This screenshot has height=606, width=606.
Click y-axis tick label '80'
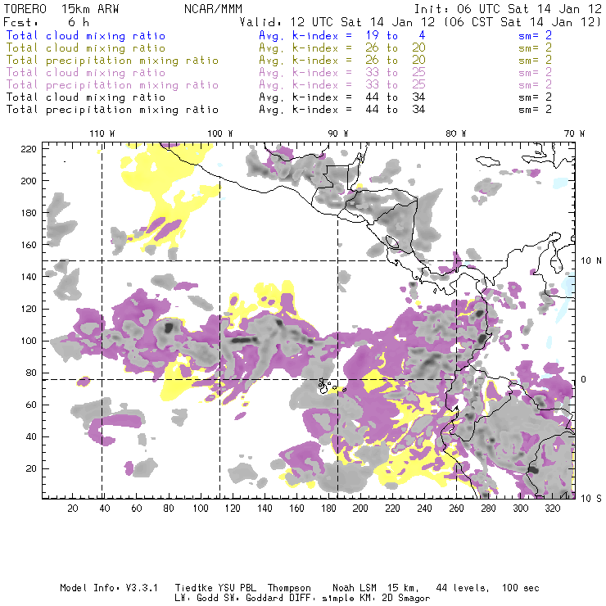(31, 373)
